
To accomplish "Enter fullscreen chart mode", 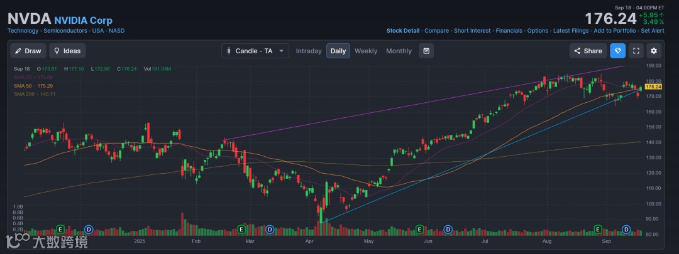I will click(x=636, y=51).
